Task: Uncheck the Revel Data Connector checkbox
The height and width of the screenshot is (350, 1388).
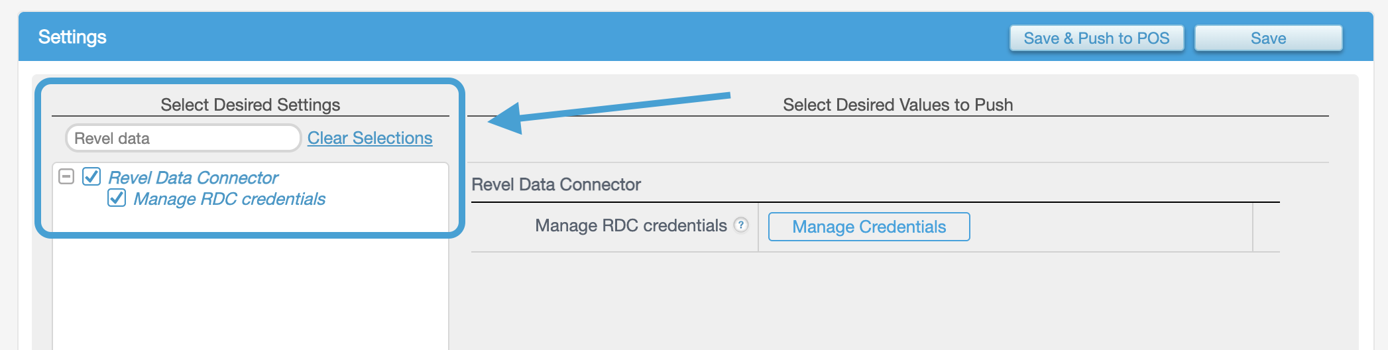Action: pyautogui.click(x=91, y=176)
